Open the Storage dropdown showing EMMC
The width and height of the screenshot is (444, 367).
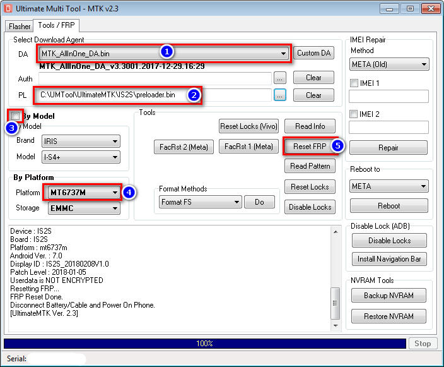[84, 208]
